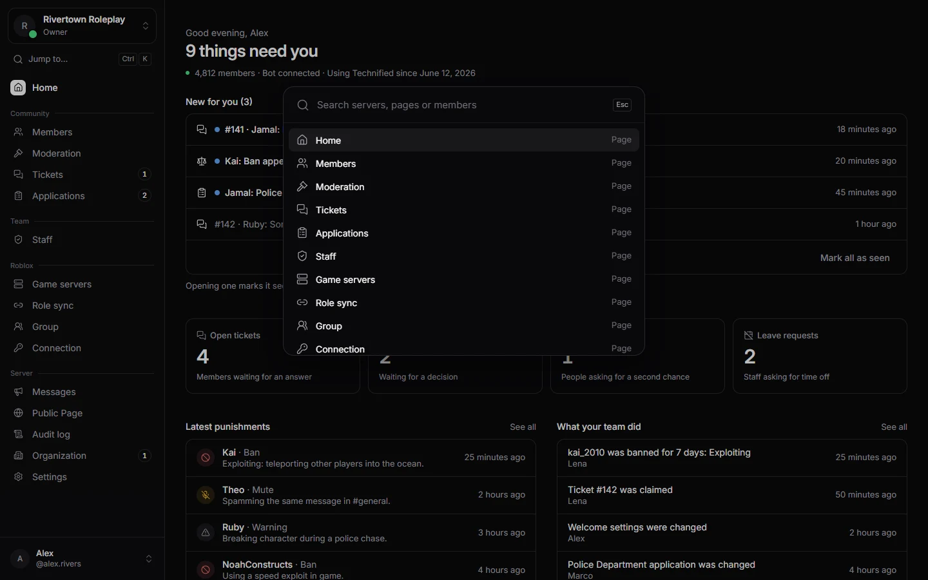The image size is (928, 580).
Task: Select Applications in the command palette
Action: pos(464,233)
